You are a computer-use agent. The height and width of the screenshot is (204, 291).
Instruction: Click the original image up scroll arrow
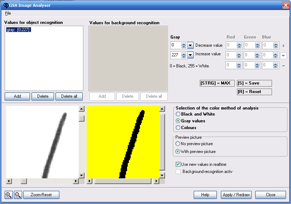tap(82, 109)
